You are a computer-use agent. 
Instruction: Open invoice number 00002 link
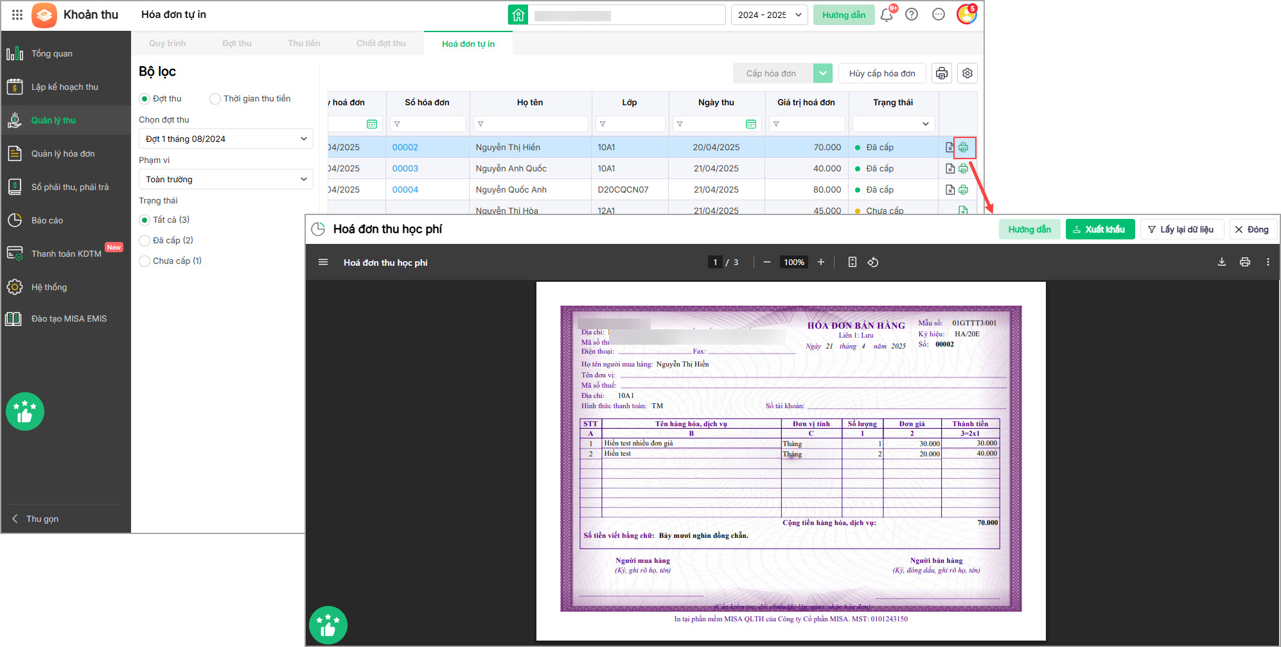405,148
